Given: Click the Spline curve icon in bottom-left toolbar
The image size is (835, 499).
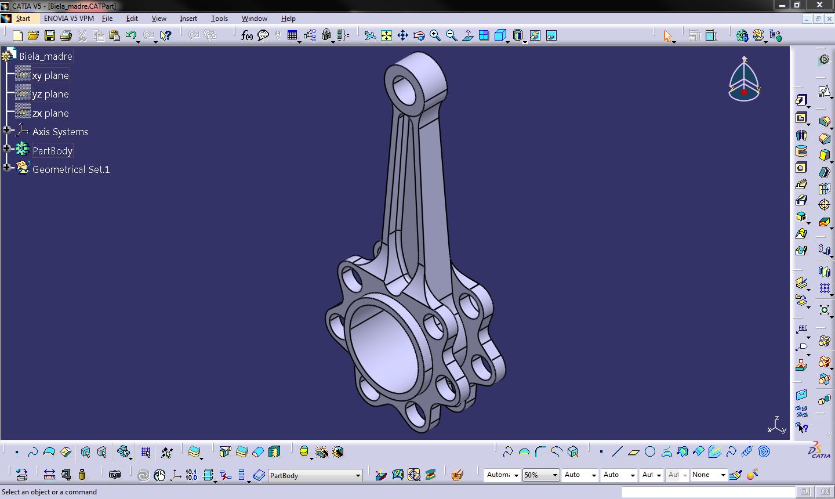Looking at the screenshot, I should coord(33,452).
